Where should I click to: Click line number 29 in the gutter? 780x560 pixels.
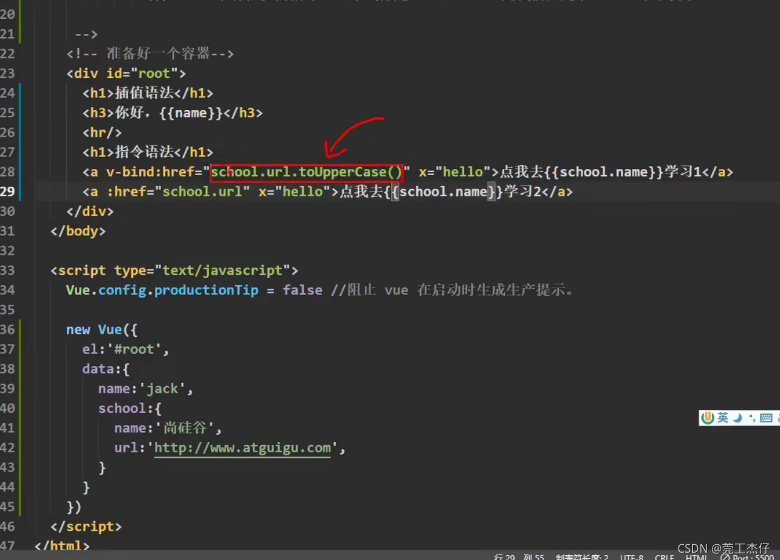click(7, 192)
